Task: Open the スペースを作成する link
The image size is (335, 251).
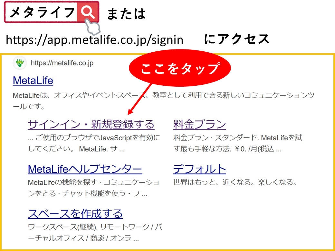Action: click(x=75, y=213)
